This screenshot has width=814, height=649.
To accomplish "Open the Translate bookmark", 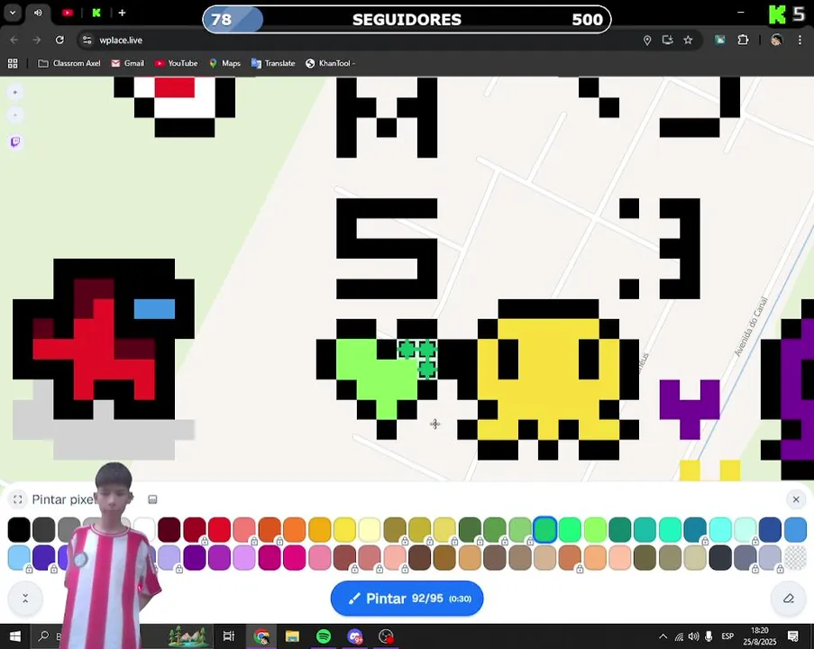I will [273, 63].
